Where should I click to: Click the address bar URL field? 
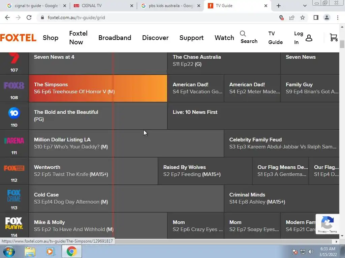pyautogui.click(x=158, y=17)
